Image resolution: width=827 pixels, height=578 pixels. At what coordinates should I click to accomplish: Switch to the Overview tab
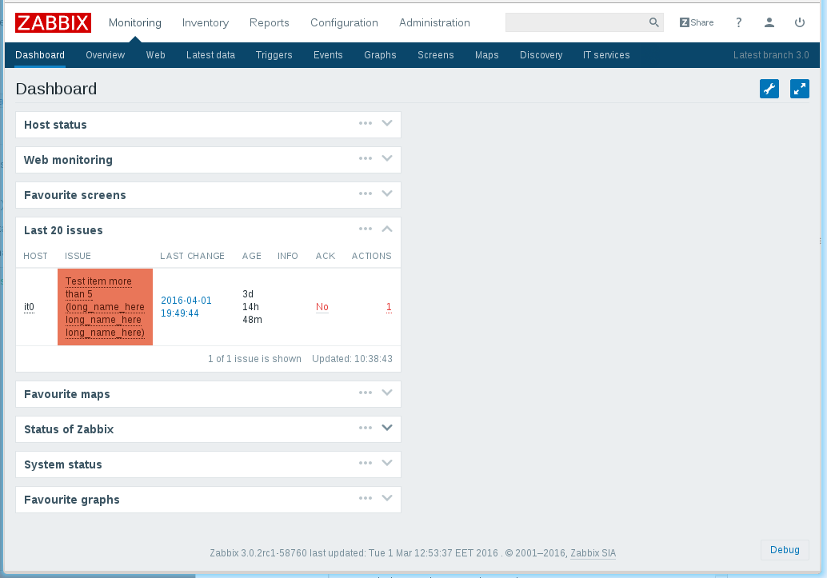tap(106, 55)
